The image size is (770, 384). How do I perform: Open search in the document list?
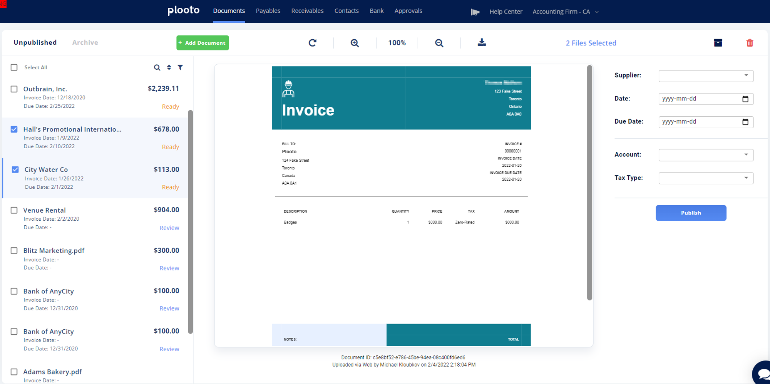(x=157, y=67)
